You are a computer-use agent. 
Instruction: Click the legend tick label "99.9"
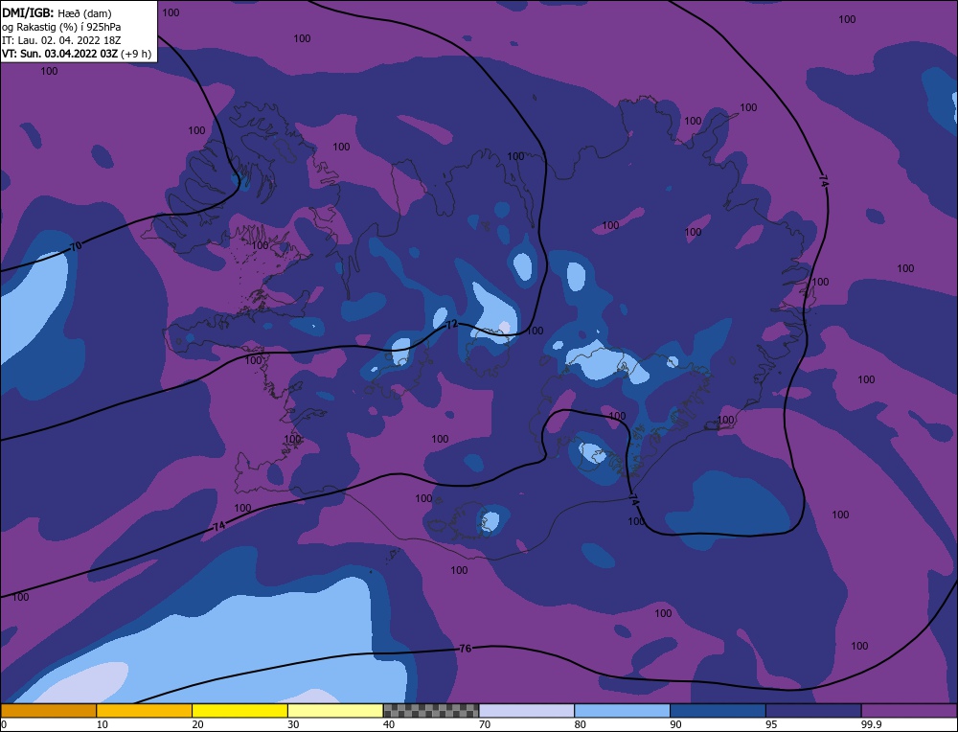(x=870, y=724)
